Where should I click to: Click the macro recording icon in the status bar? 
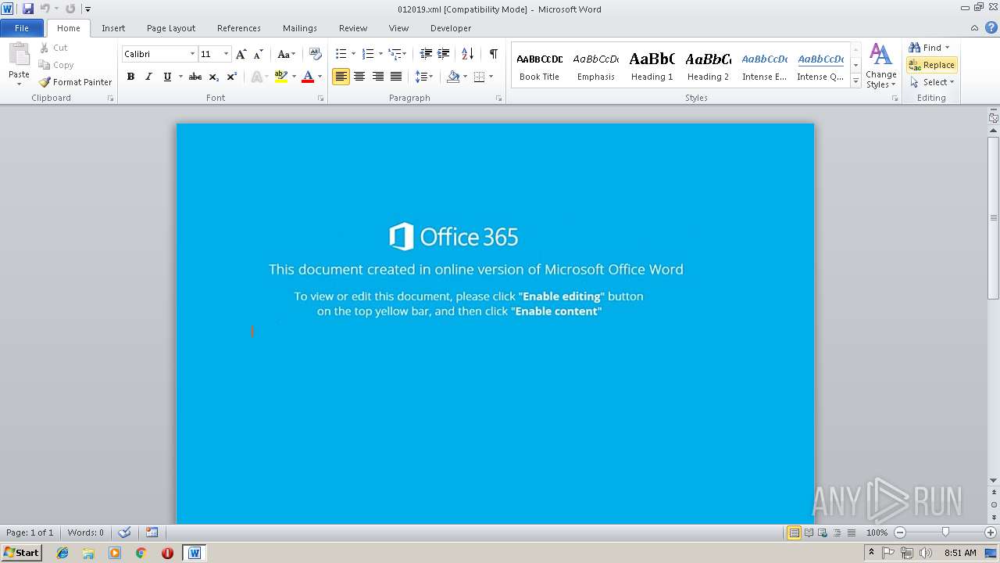(x=152, y=533)
